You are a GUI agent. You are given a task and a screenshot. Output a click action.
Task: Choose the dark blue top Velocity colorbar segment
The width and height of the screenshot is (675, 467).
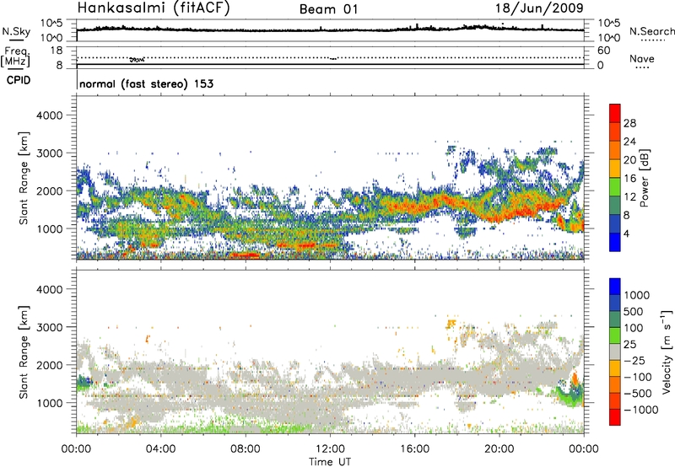click(x=615, y=282)
